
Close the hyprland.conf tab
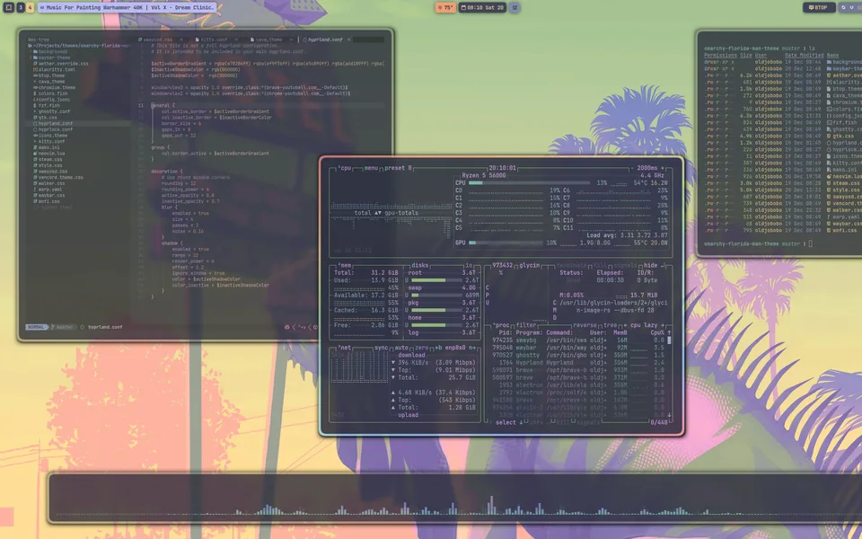click(348, 40)
